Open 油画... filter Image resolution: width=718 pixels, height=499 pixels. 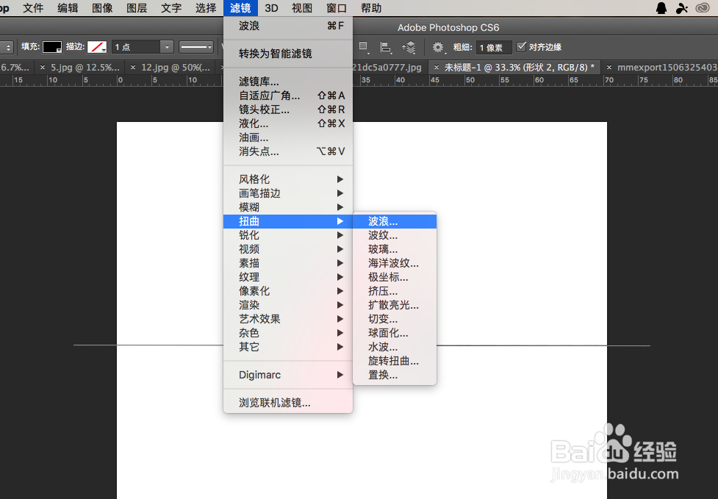pos(288,137)
